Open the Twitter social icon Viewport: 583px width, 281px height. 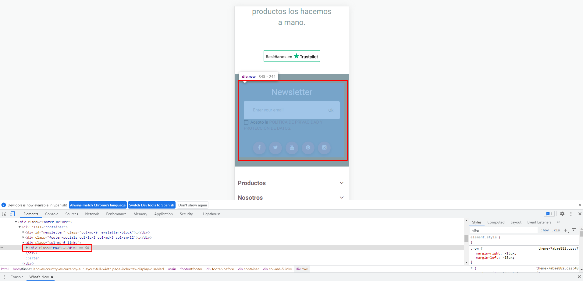click(x=276, y=148)
